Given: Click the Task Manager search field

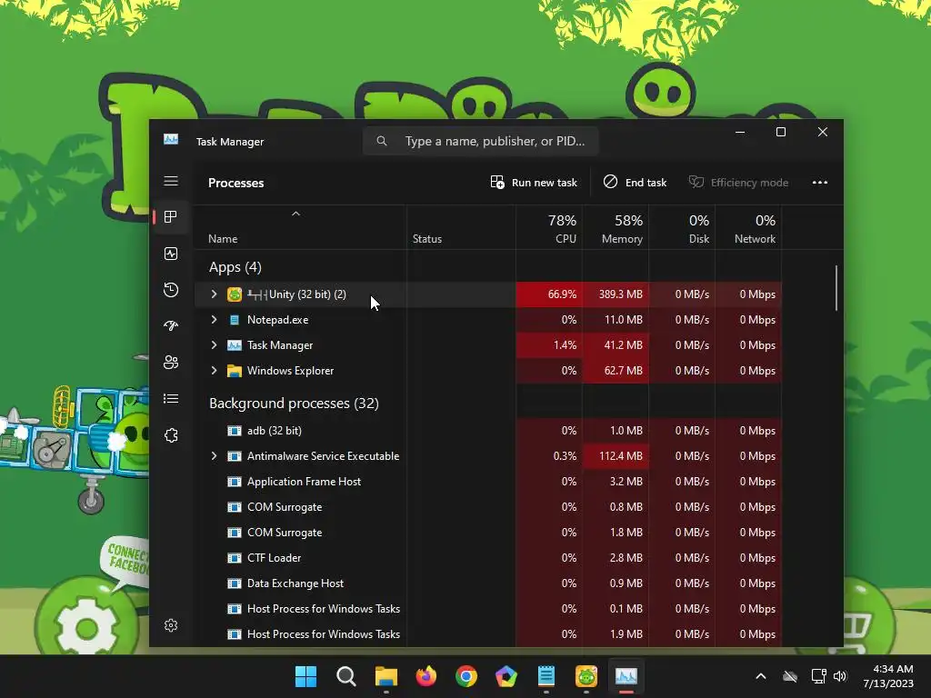Looking at the screenshot, I should (480, 141).
